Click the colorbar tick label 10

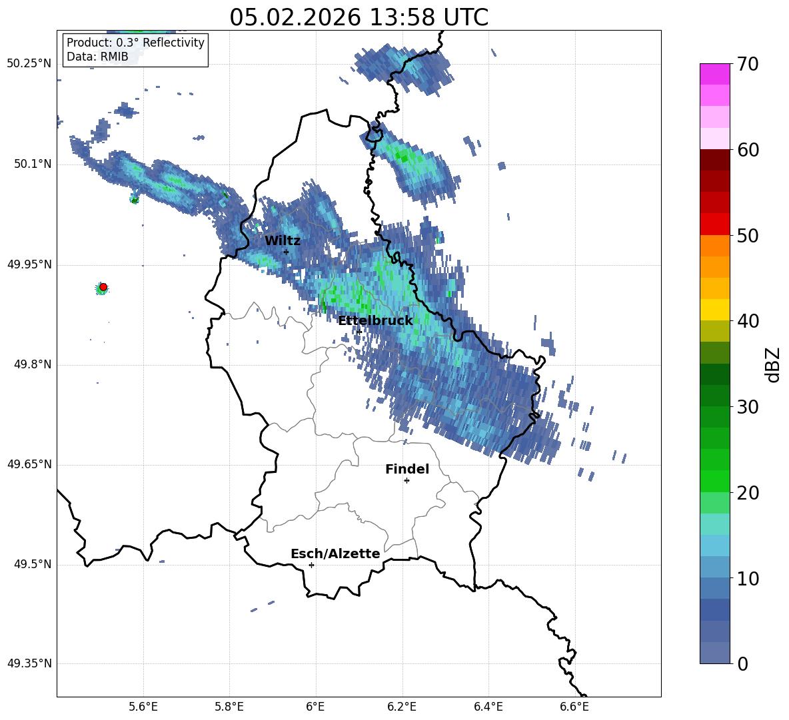748,579
